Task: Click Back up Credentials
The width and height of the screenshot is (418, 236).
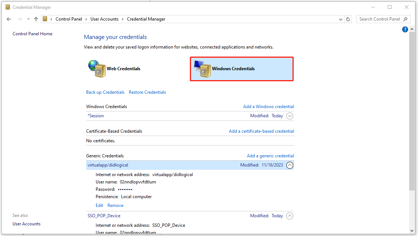Action: [105, 92]
